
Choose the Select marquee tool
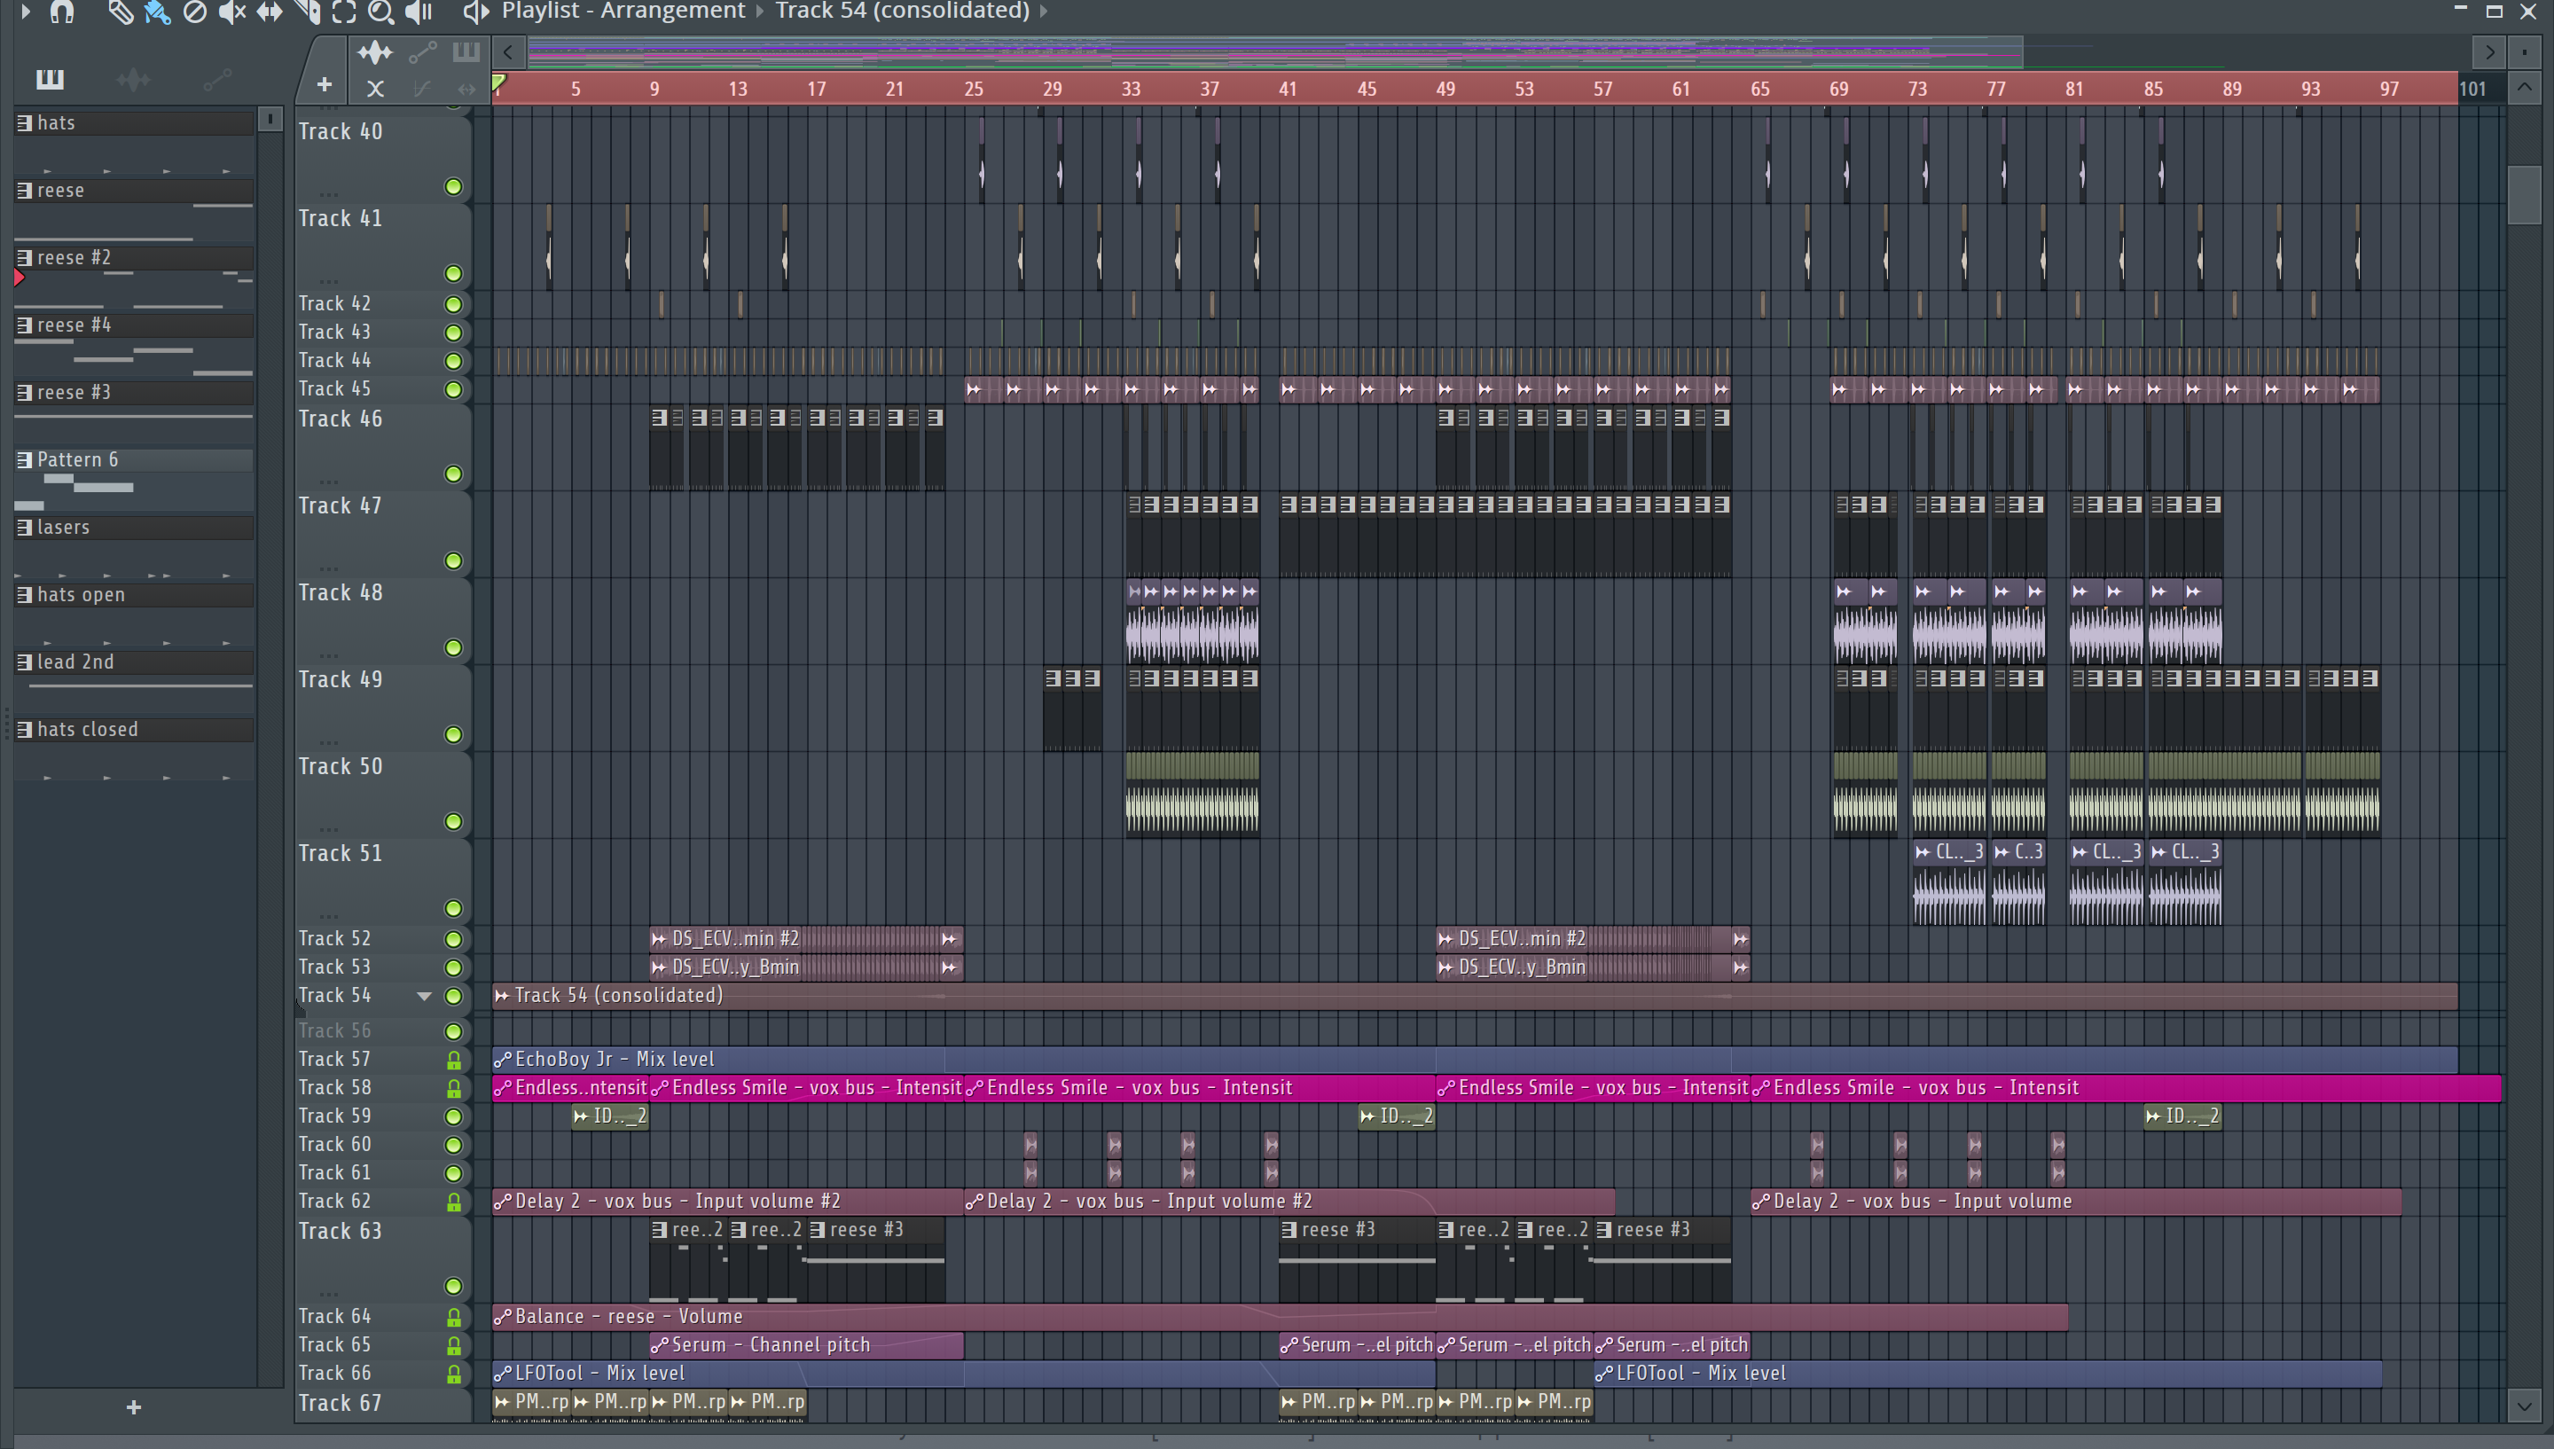click(344, 12)
